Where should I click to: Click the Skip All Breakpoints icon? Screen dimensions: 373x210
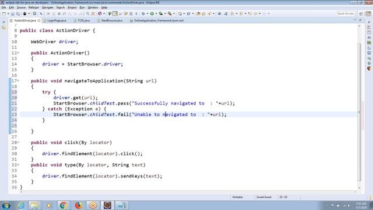pos(41,13)
